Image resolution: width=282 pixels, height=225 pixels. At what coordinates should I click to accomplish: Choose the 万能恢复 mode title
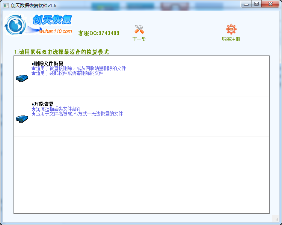(x=43, y=104)
